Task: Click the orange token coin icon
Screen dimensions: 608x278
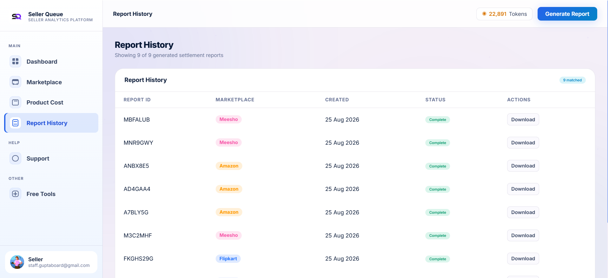Action: pyautogui.click(x=484, y=14)
